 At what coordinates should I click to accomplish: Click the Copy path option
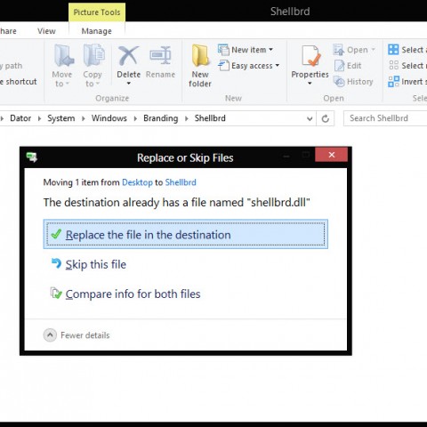click(x=12, y=66)
